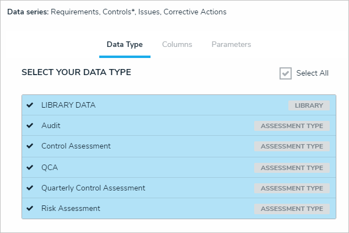349x233 pixels.
Task: Click the checkmark icon beside Audit
Action: (30, 126)
